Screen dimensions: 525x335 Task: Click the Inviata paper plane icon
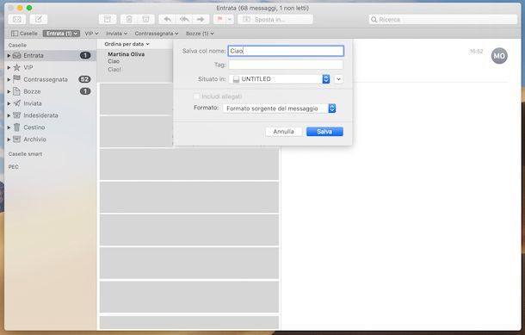click(x=16, y=103)
